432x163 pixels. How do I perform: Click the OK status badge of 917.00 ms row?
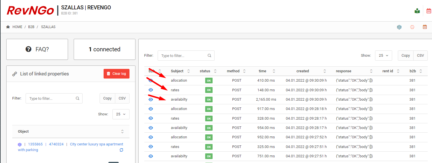click(x=209, y=109)
